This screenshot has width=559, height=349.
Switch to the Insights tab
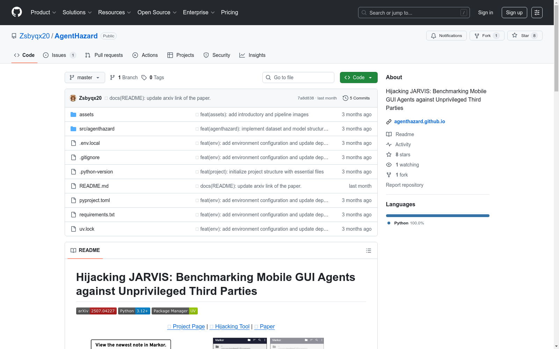click(x=252, y=55)
